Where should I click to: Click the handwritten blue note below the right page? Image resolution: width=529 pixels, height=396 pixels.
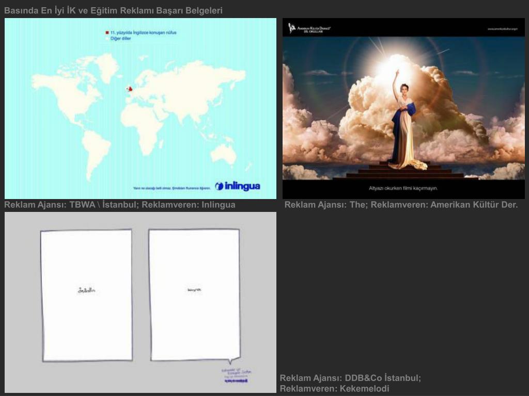tap(236, 375)
